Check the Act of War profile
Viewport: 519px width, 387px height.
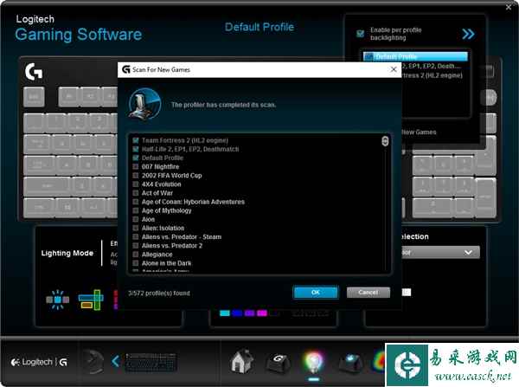click(136, 193)
